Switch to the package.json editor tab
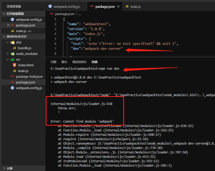This screenshot has width=215, height=171. [x=105, y=6]
